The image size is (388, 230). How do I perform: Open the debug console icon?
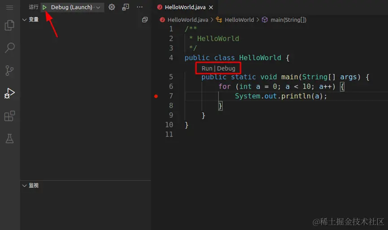[126, 7]
